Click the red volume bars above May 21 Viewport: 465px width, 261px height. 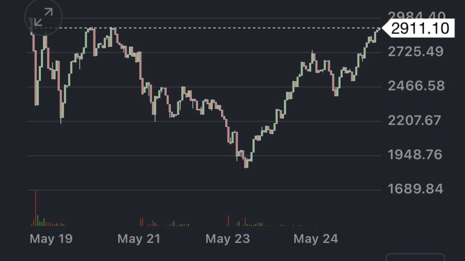[141, 222]
